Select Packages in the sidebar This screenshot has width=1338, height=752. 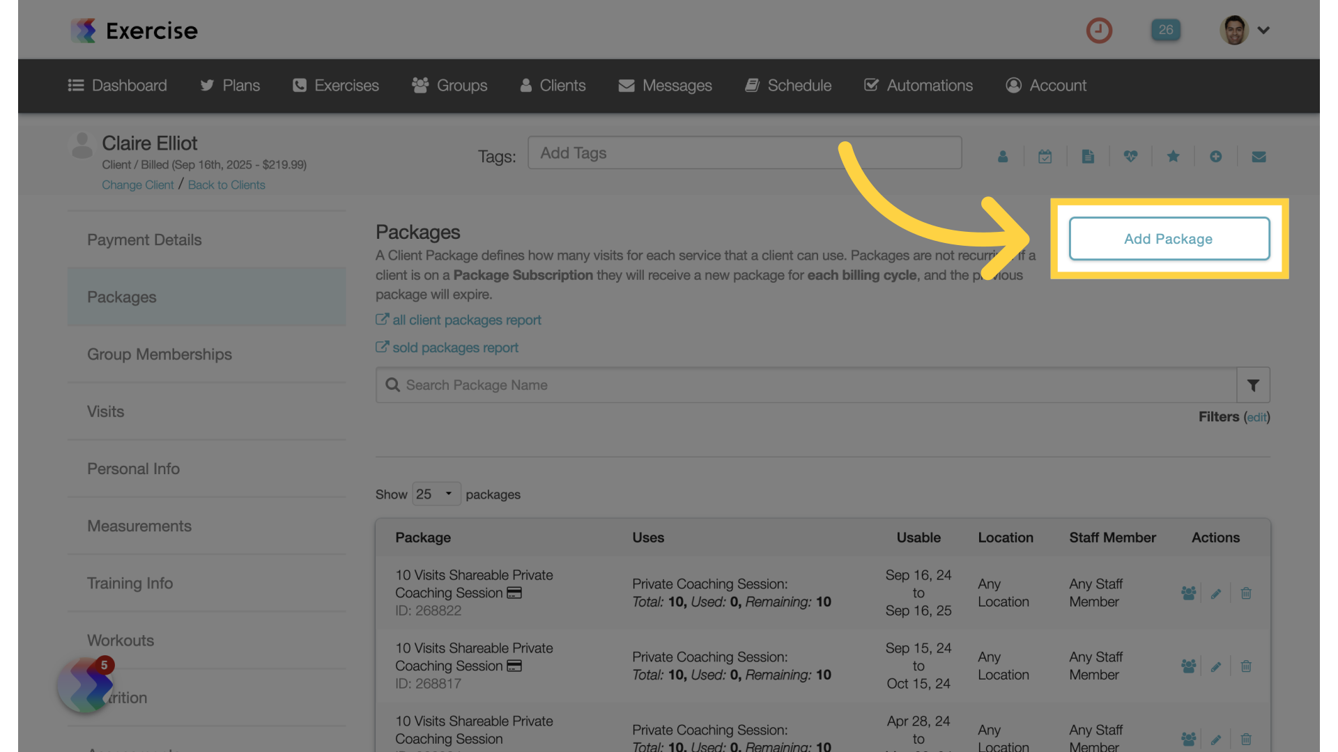coord(206,297)
